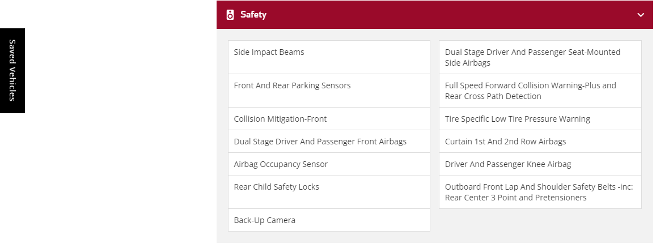The image size is (656, 244).
Task: Select Airbag Occupancy Sensor item
Action: click(281, 164)
